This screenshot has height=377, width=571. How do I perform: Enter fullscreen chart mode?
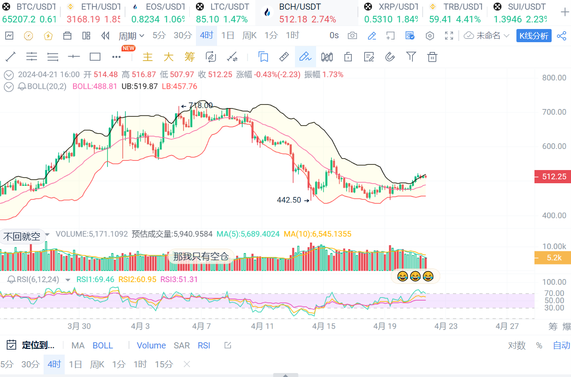pos(449,36)
